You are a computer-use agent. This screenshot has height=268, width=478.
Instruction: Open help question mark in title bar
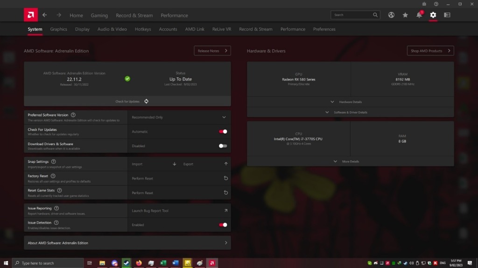pos(436,4)
